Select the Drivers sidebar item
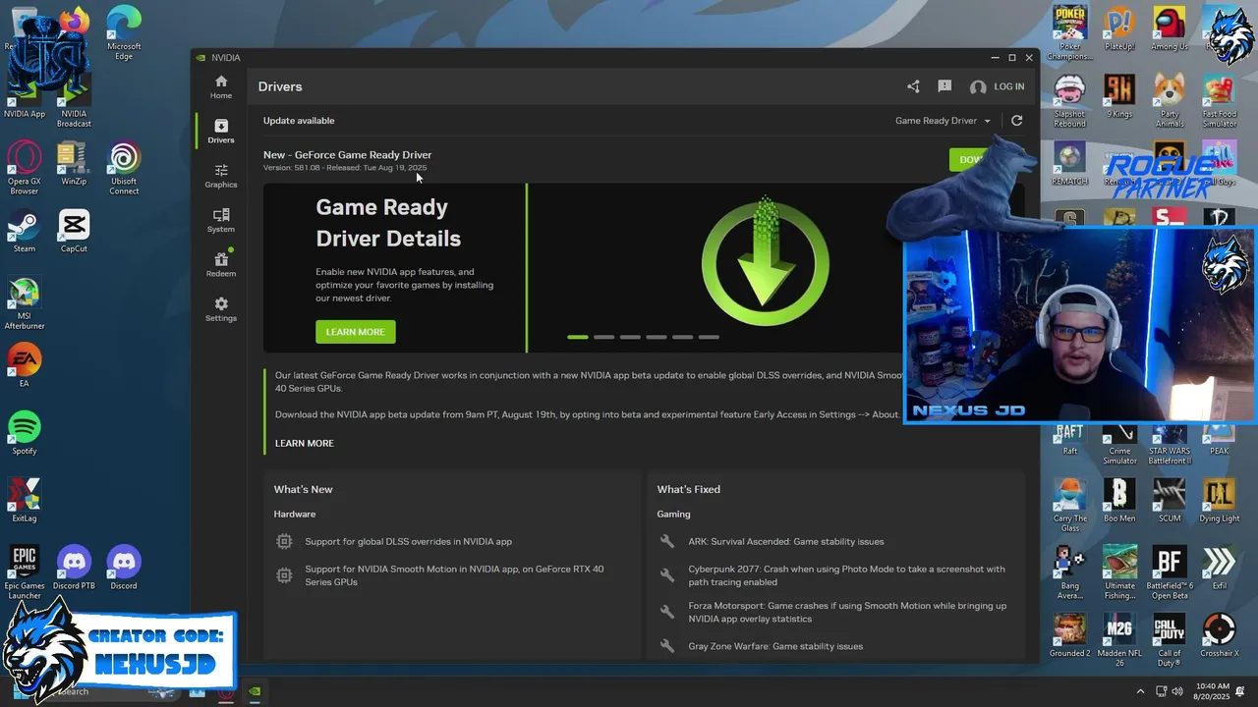Screen dimensions: 1258x707 (x=221, y=132)
